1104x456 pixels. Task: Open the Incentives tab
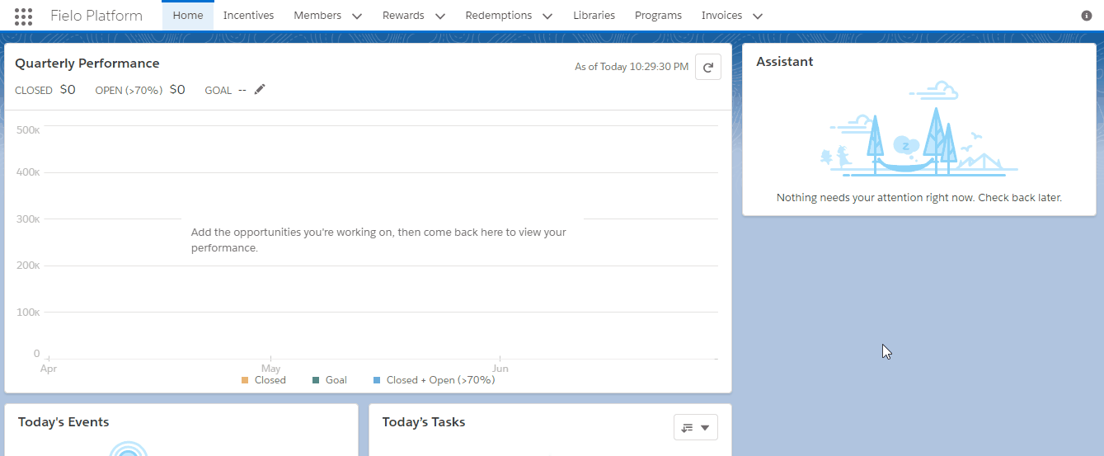pyautogui.click(x=248, y=16)
